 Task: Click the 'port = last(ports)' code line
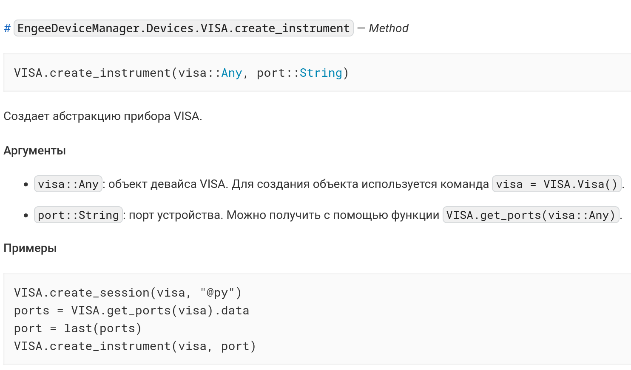[77, 328]
